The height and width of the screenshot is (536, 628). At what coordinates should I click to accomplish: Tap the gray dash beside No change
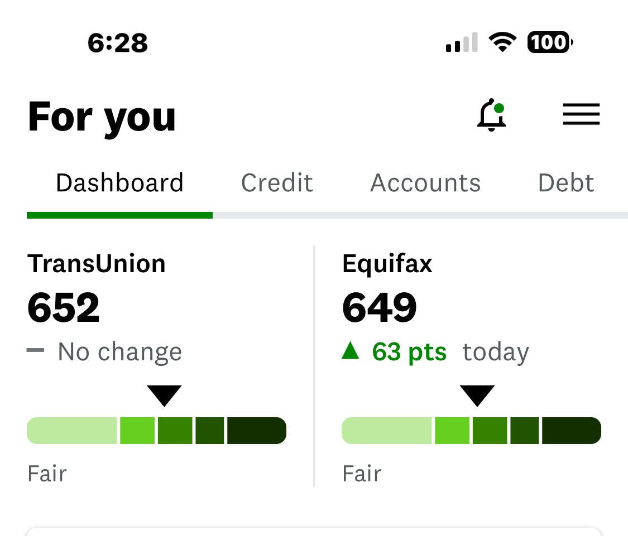point(35,351)
